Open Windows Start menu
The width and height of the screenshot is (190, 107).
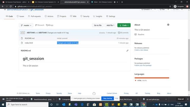tap(3, 104)
